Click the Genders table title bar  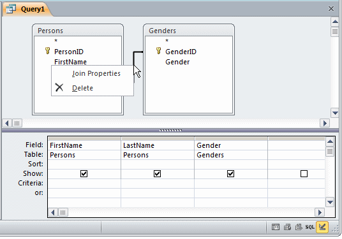click(189, 31)
